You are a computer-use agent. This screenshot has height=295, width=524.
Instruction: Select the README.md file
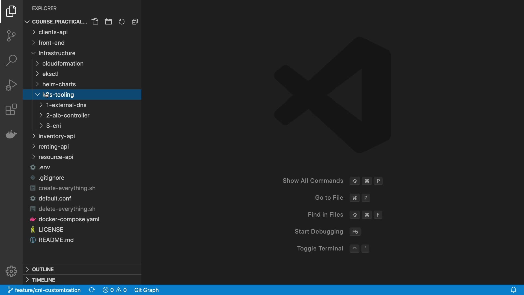point(56,240)
